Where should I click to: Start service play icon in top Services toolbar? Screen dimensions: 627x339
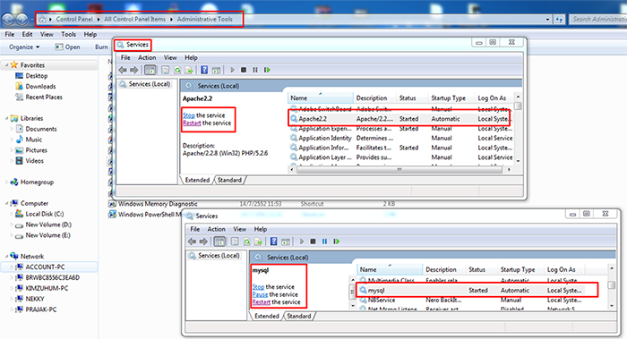[232, 70]
